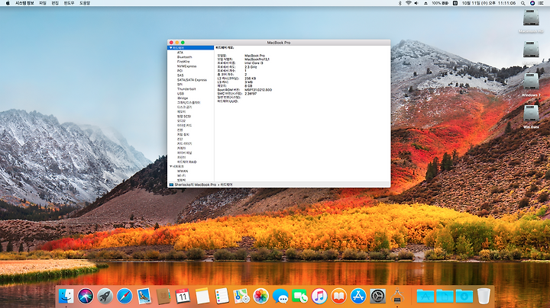Collapse the selected hardware section triangle
The width and height of the screenshot is (550, 308).
tap(170, 47)
